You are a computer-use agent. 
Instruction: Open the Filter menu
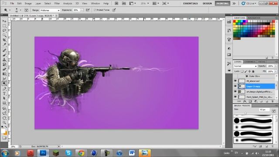[57, 3]
